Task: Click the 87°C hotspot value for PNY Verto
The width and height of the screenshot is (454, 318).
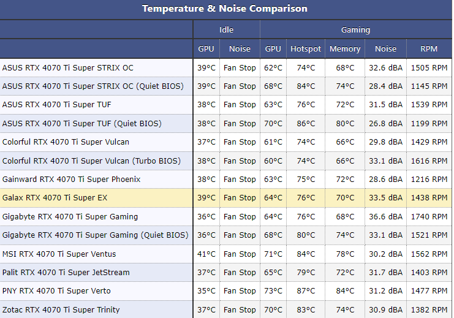Action: [x=305, y=291]
